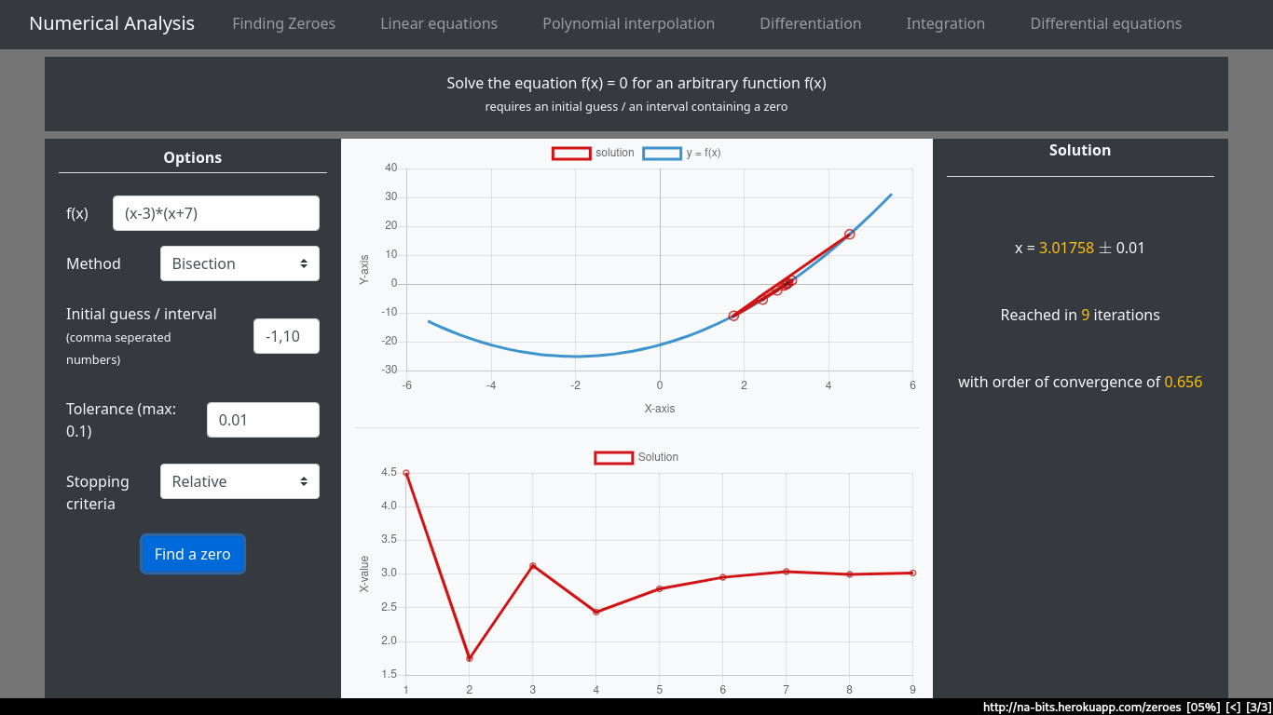Click the first iteration point at 4.5
Viewport: 1273px width, 715px height.
click(406, 473)
